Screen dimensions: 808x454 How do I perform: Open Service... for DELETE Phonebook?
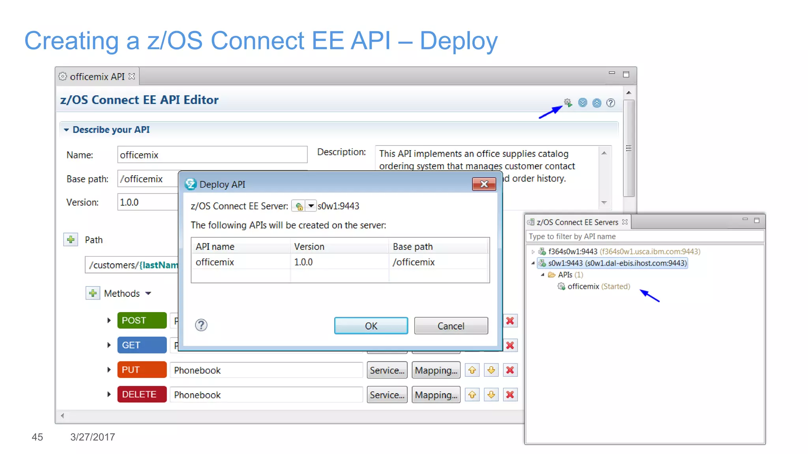coord(387,394)
